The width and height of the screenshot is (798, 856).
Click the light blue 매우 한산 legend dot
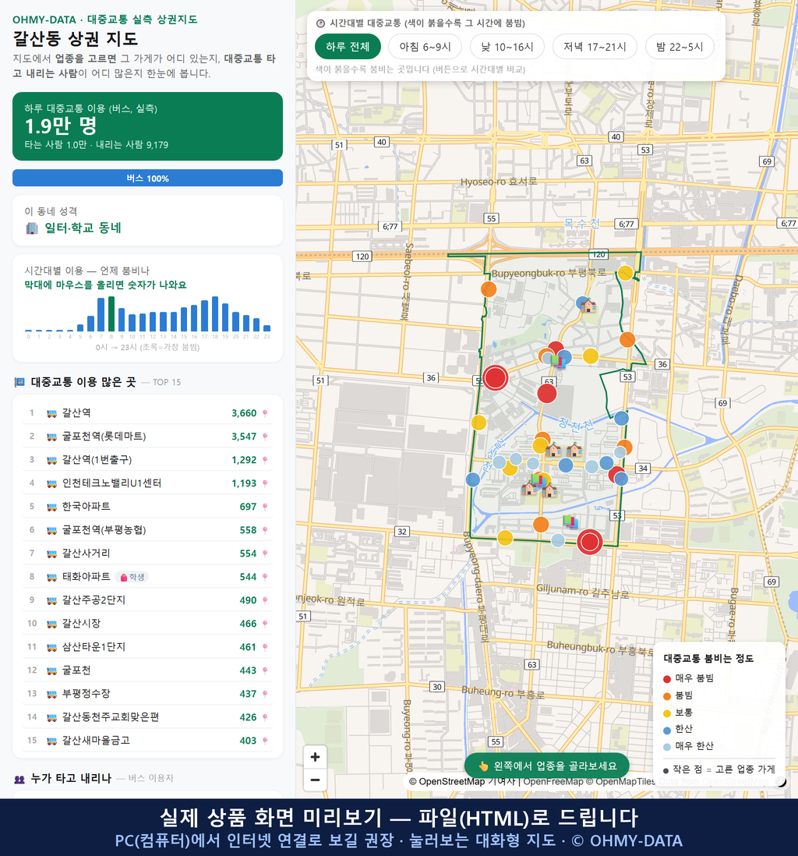click(666, 747)
